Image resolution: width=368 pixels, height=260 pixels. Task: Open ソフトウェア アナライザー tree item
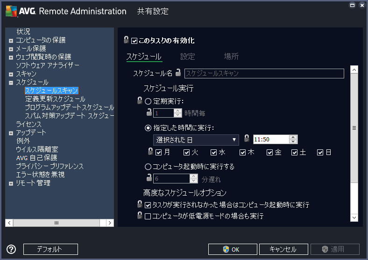[48, 65]
